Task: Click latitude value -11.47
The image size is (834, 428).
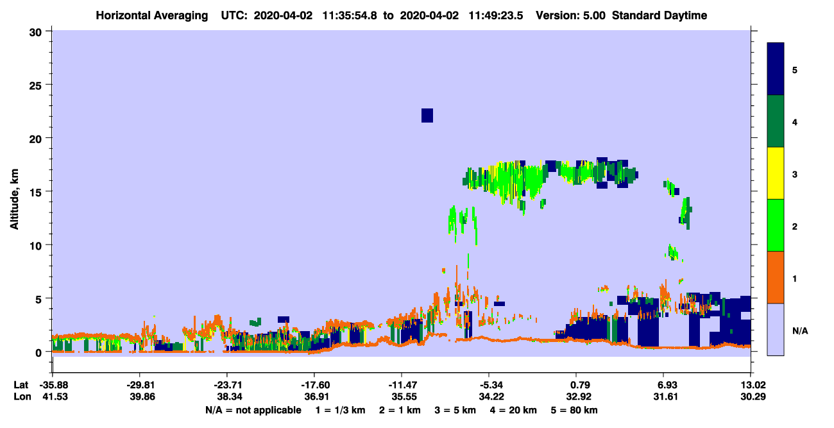Action: click(402, 385)
